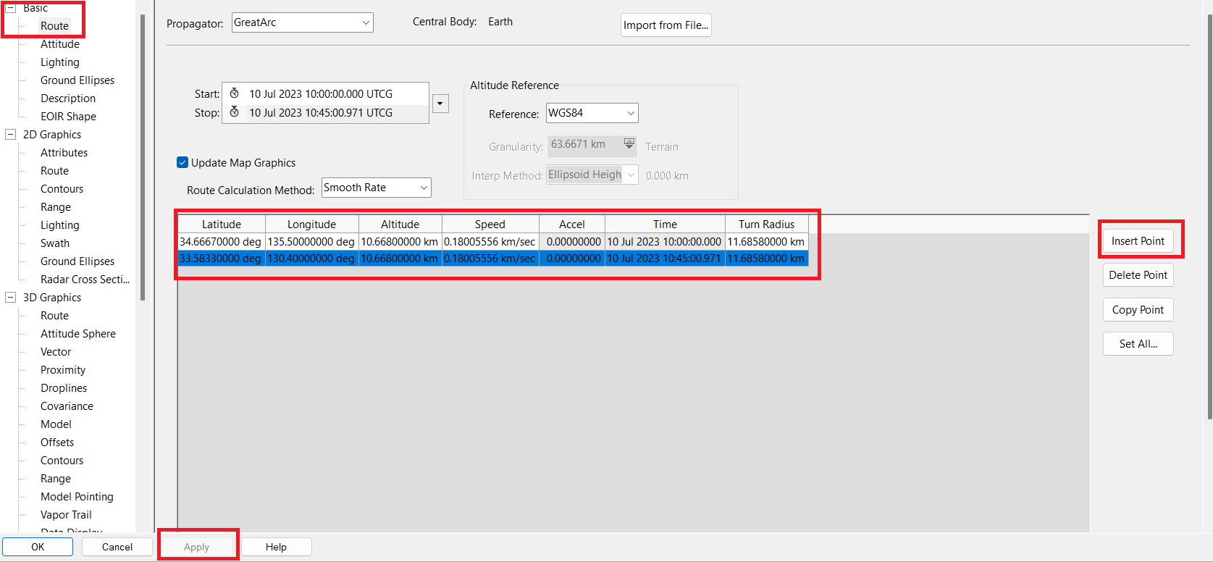Screen dimensions: 1213x562
Task: Click the Set All button
Action: coord(1138,344)
